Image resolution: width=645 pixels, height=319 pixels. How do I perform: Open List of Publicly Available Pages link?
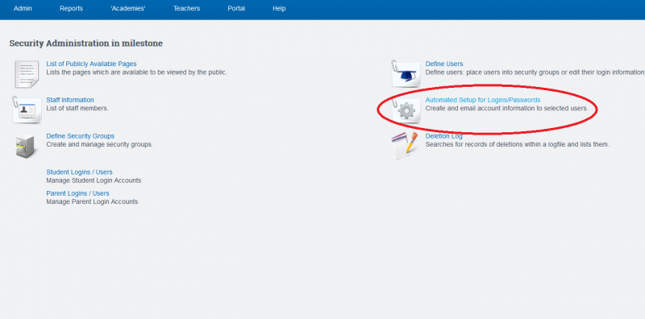(x=91, y=64)
